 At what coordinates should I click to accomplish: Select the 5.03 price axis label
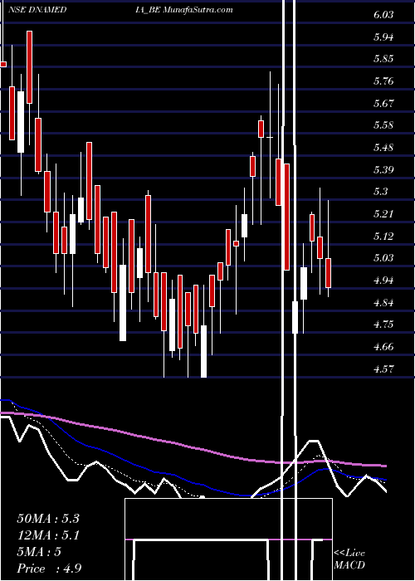383,258
